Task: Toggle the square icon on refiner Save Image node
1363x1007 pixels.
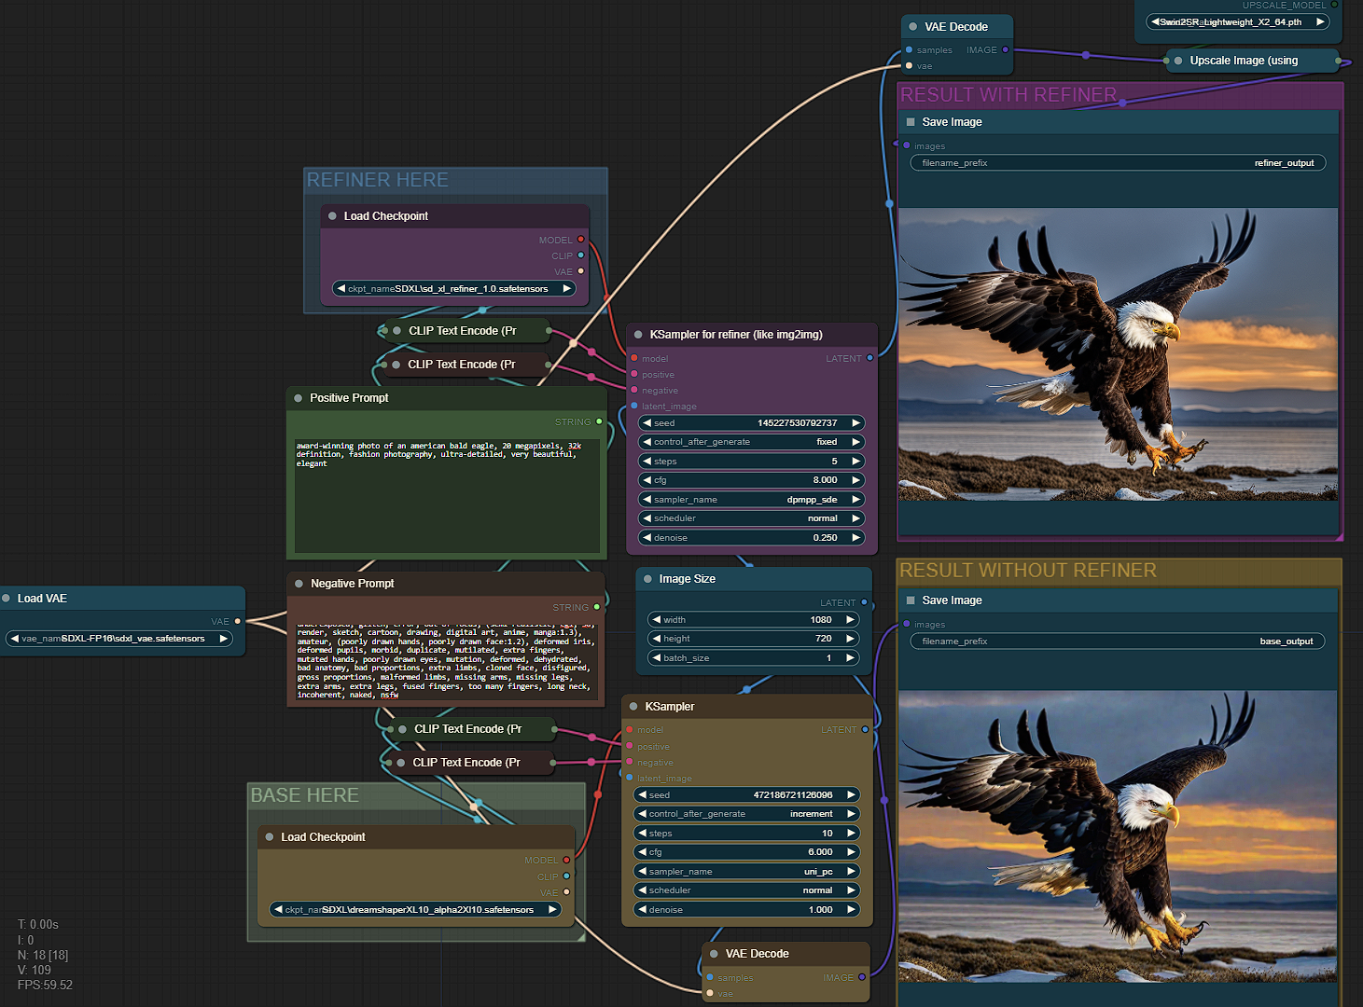Action: [911, 122]
